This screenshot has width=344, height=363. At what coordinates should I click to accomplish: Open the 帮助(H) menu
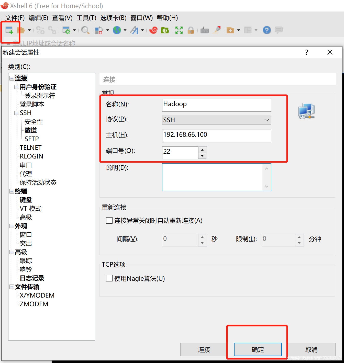[167, 18]
